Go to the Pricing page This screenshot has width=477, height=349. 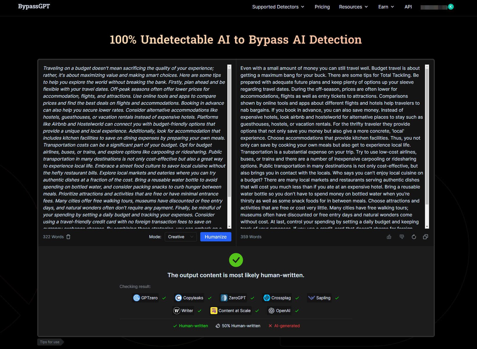tap(322, 7)
